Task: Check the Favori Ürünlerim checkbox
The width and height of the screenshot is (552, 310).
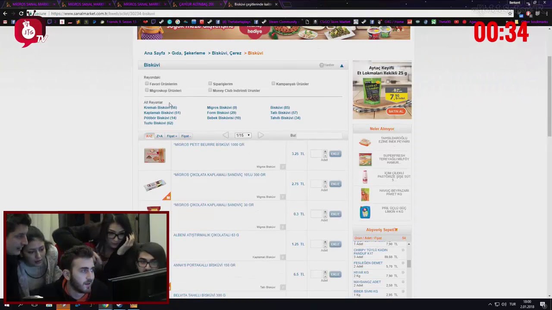Action: coord(147,84)
